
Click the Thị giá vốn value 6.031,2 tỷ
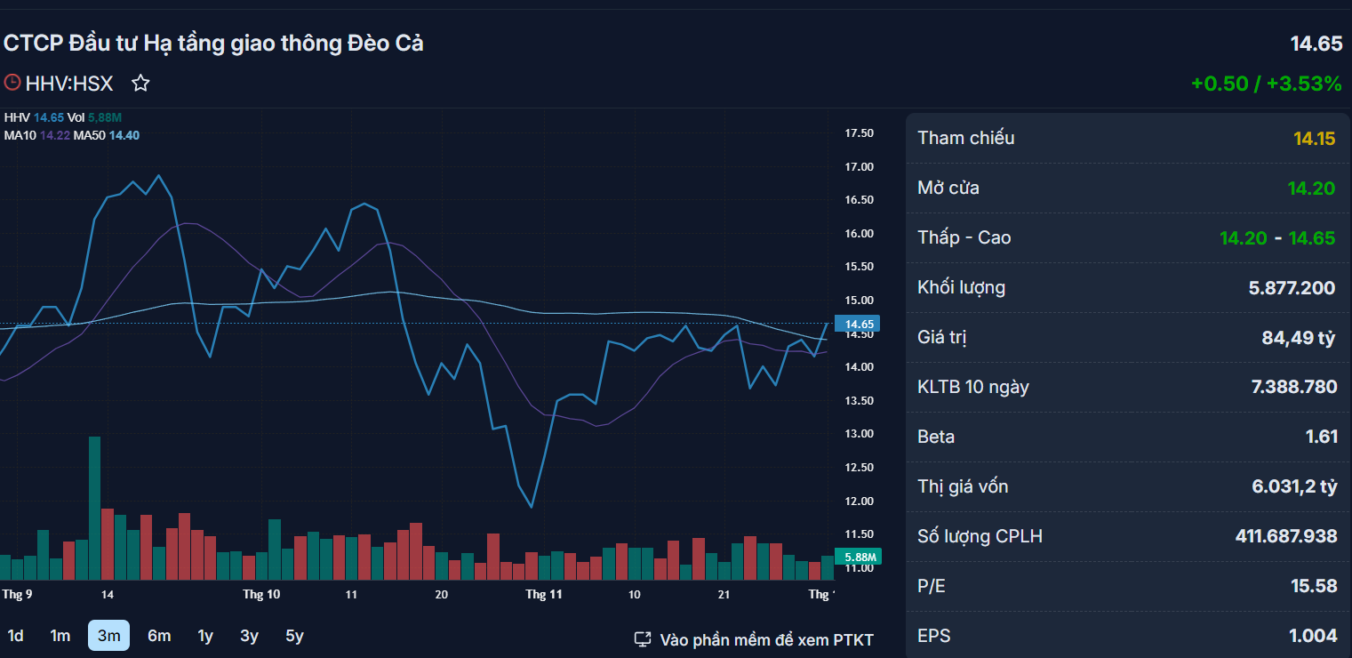[x=1294, y=486]
